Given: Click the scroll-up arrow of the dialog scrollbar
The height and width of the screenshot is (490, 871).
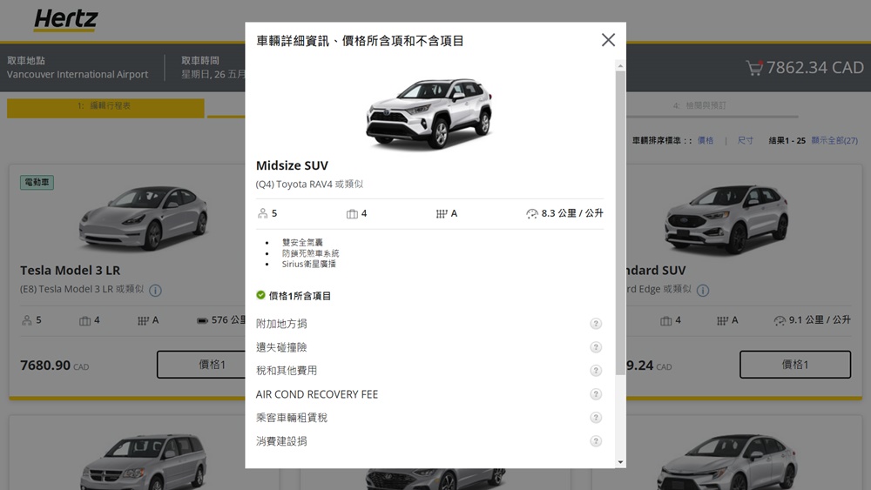Looking at the screenshot, I should [620, 65].
